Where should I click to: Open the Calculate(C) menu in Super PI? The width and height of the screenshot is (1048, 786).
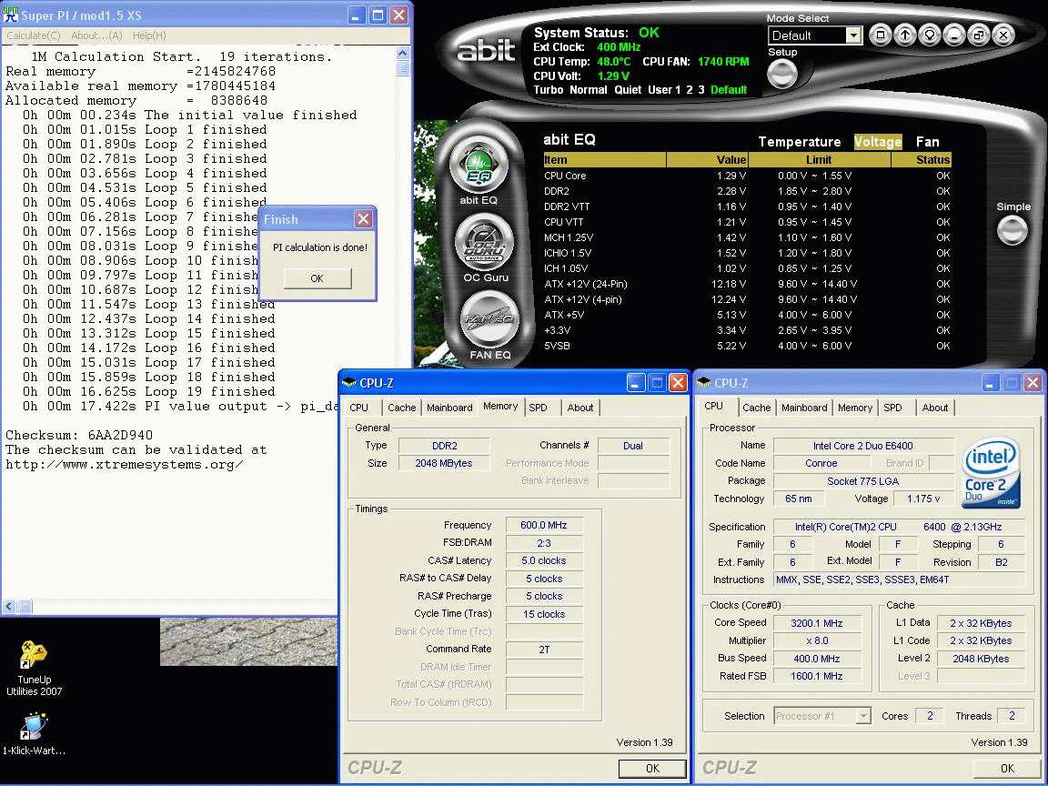pyautogui.click(x=34, y=35)
